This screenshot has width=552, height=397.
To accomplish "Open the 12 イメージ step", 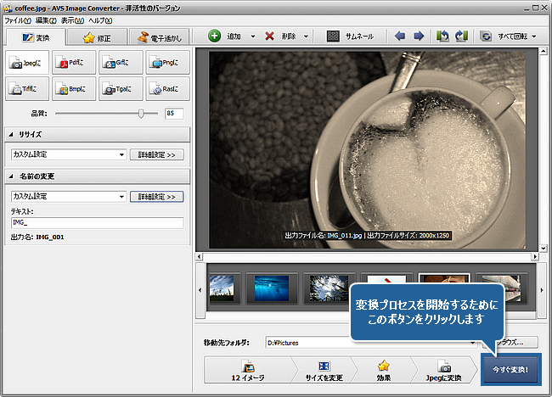I will 248,370.
